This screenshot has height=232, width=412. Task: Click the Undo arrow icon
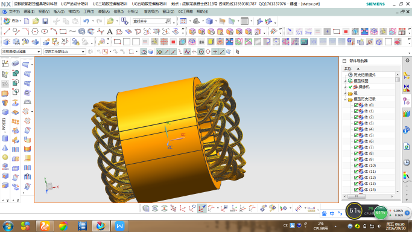click(86, 21)
